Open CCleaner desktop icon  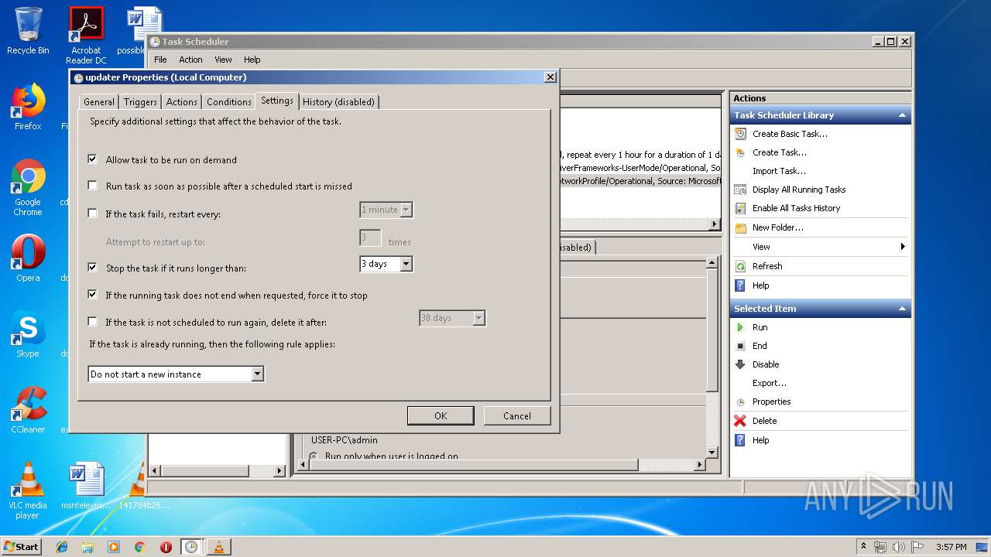(x=28, y=410)
